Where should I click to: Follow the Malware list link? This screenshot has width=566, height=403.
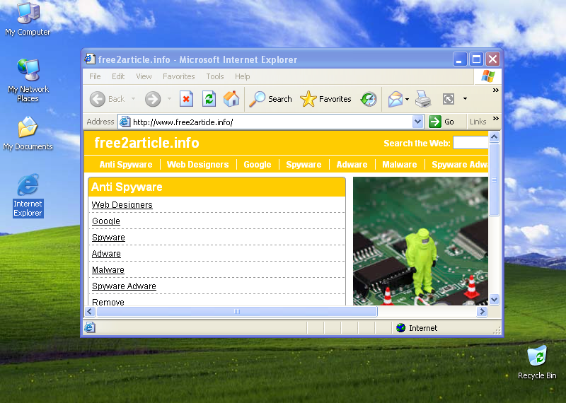108,270
